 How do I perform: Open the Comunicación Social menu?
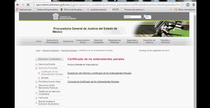click(83, 41)
